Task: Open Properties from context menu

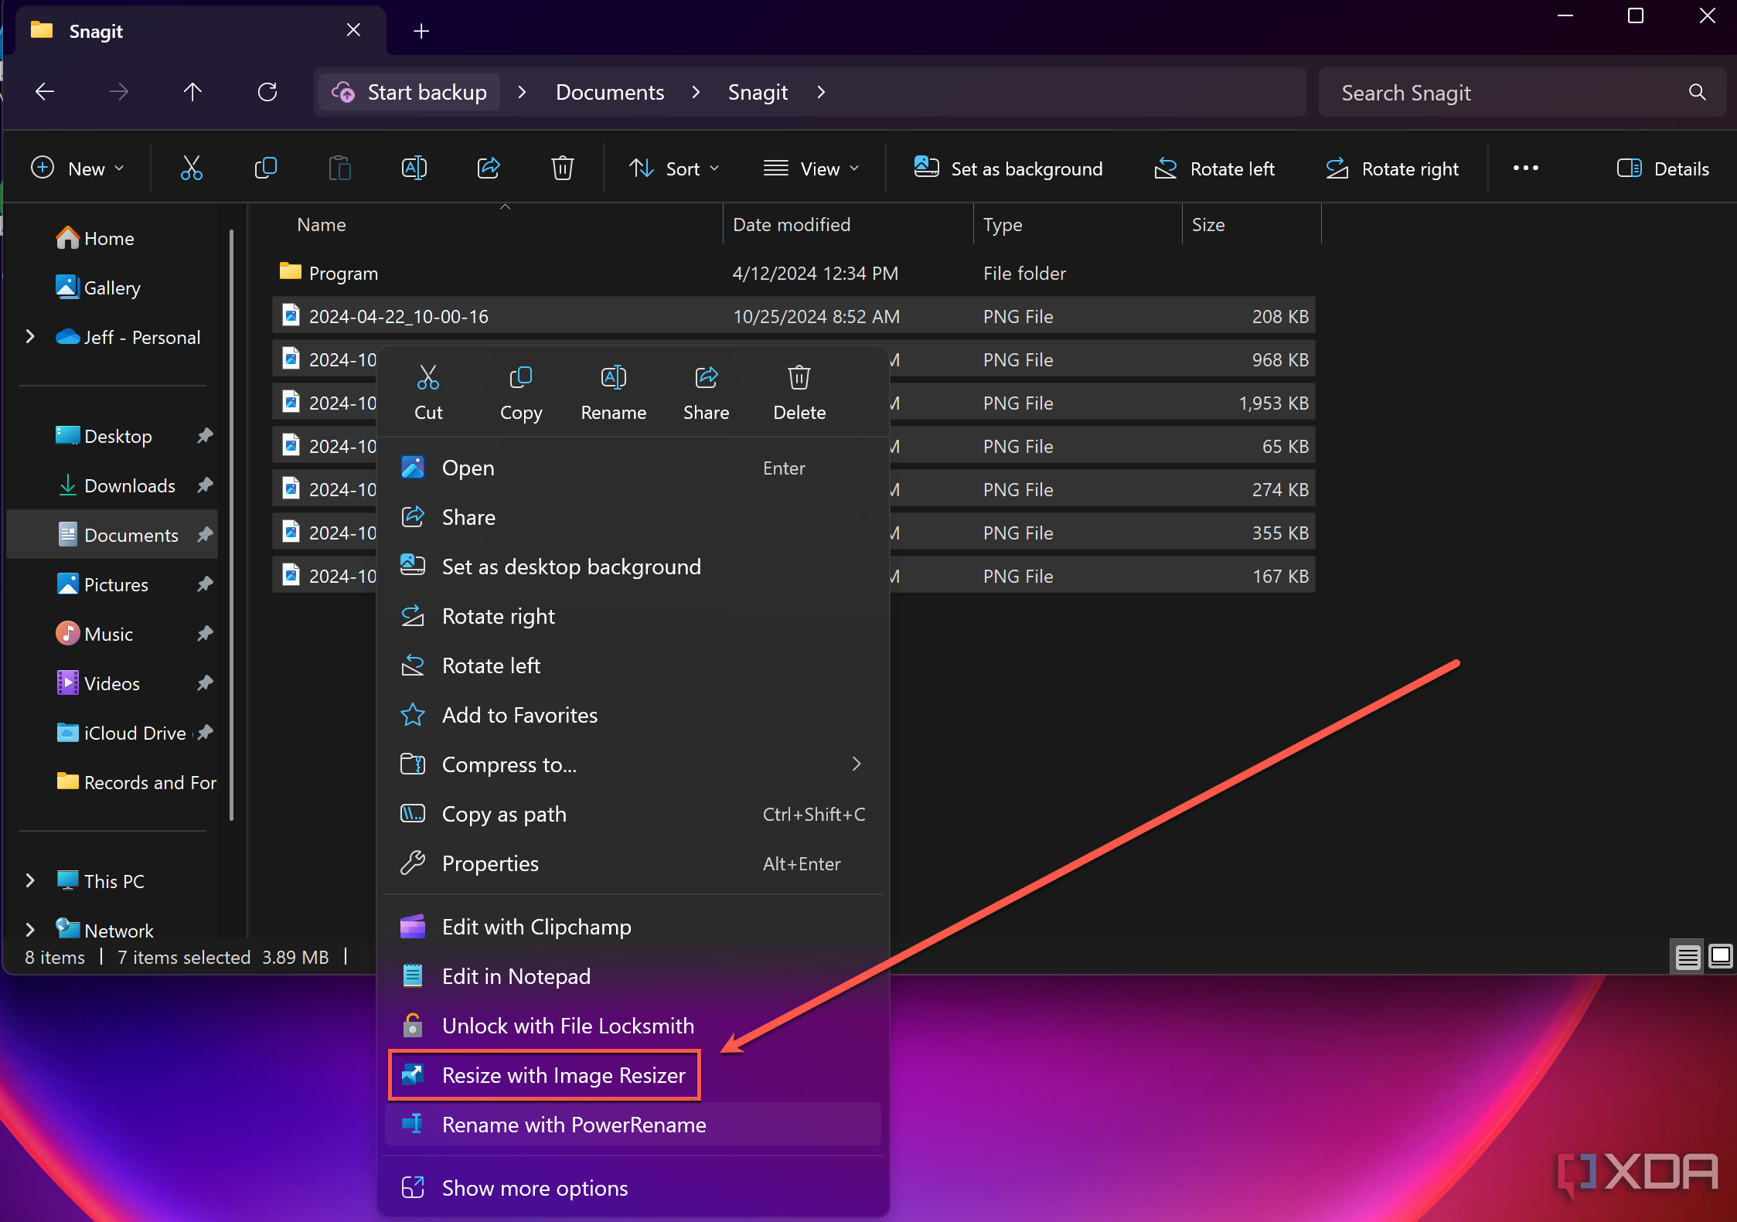Action: pyautogui.click(x=632, y=863)
